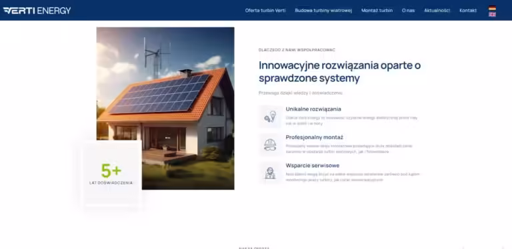Click the house with solar panels image
Viewport: 512px width, 249px height.
165,109
